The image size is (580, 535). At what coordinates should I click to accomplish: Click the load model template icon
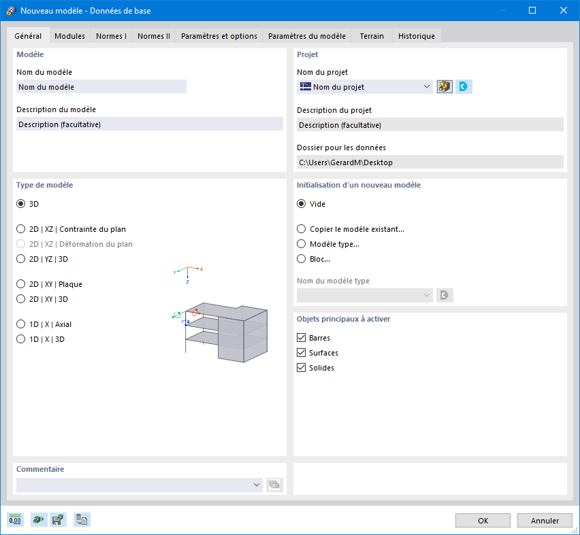39,520
